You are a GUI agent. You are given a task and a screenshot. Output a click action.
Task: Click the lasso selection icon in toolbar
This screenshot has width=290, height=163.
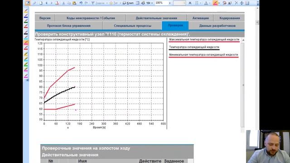click(x=224, y=3)
